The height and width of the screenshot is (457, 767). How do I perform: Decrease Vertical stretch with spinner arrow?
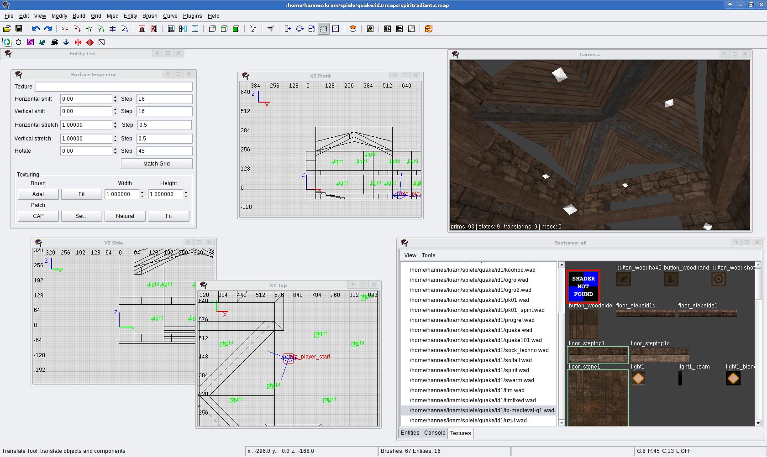115,140
